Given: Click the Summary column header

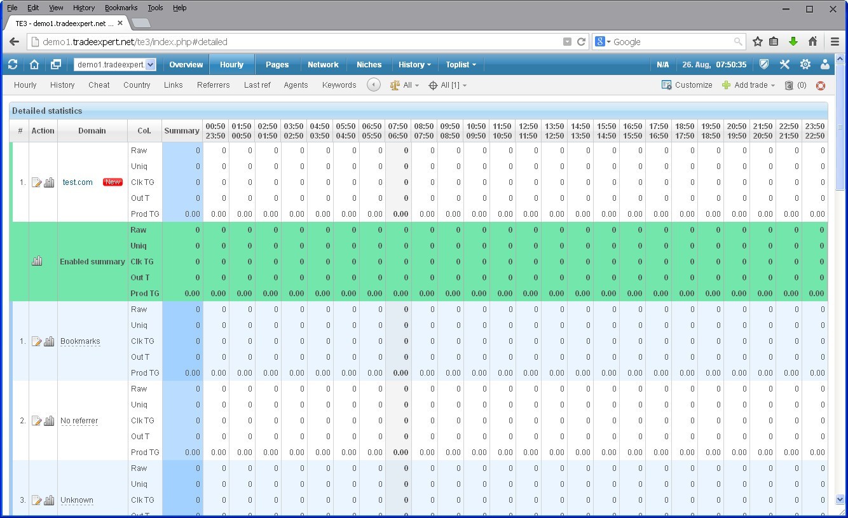Looking at the screenshot, I should tap(182, 131).
